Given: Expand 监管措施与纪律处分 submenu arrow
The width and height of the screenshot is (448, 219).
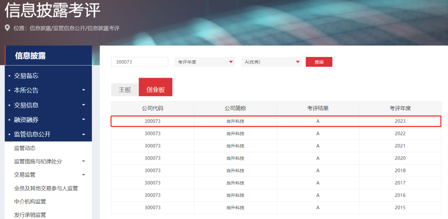Looking at the screenshot, I should tap(83, 161).
